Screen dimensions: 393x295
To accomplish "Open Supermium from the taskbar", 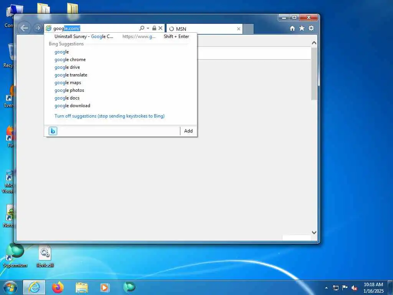I will pos(129,287).
